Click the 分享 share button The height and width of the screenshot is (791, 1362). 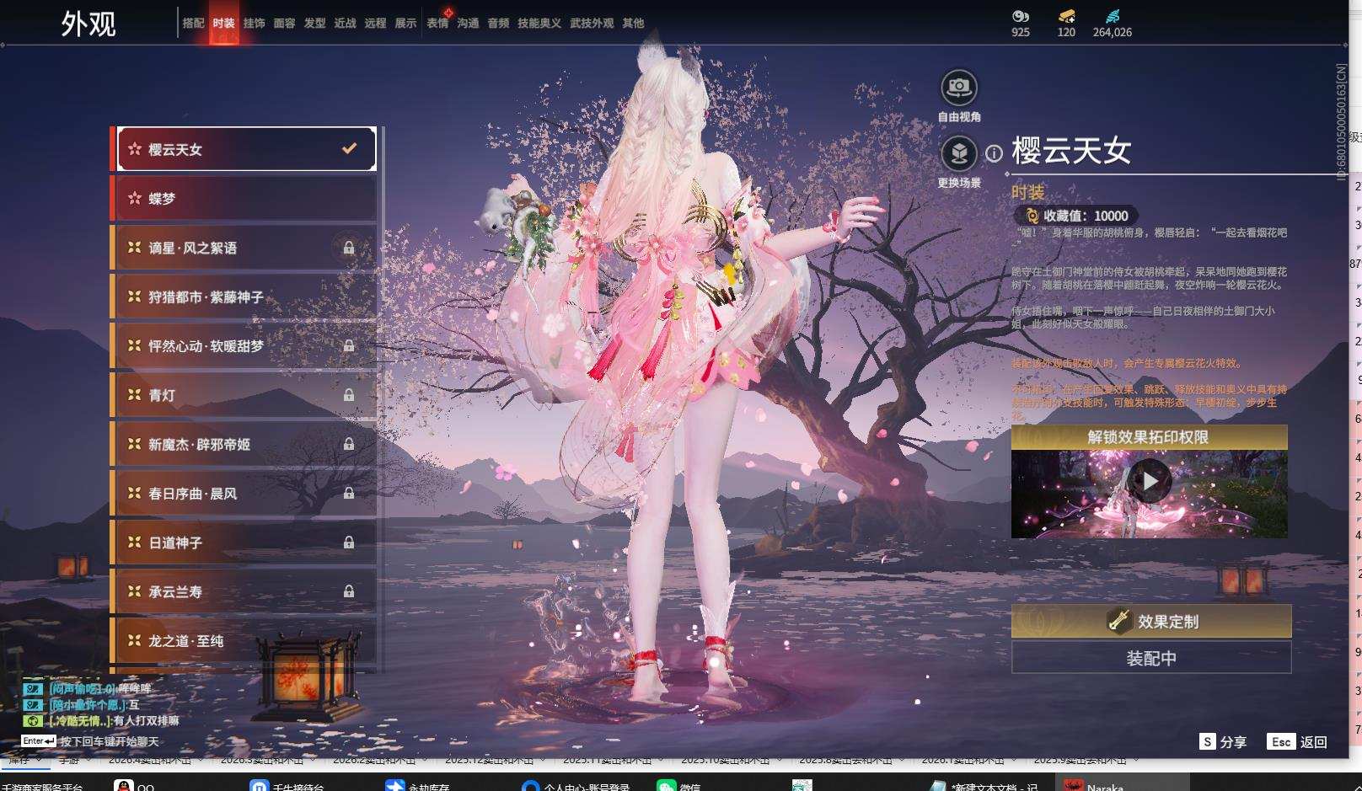tap(1223, 742)
